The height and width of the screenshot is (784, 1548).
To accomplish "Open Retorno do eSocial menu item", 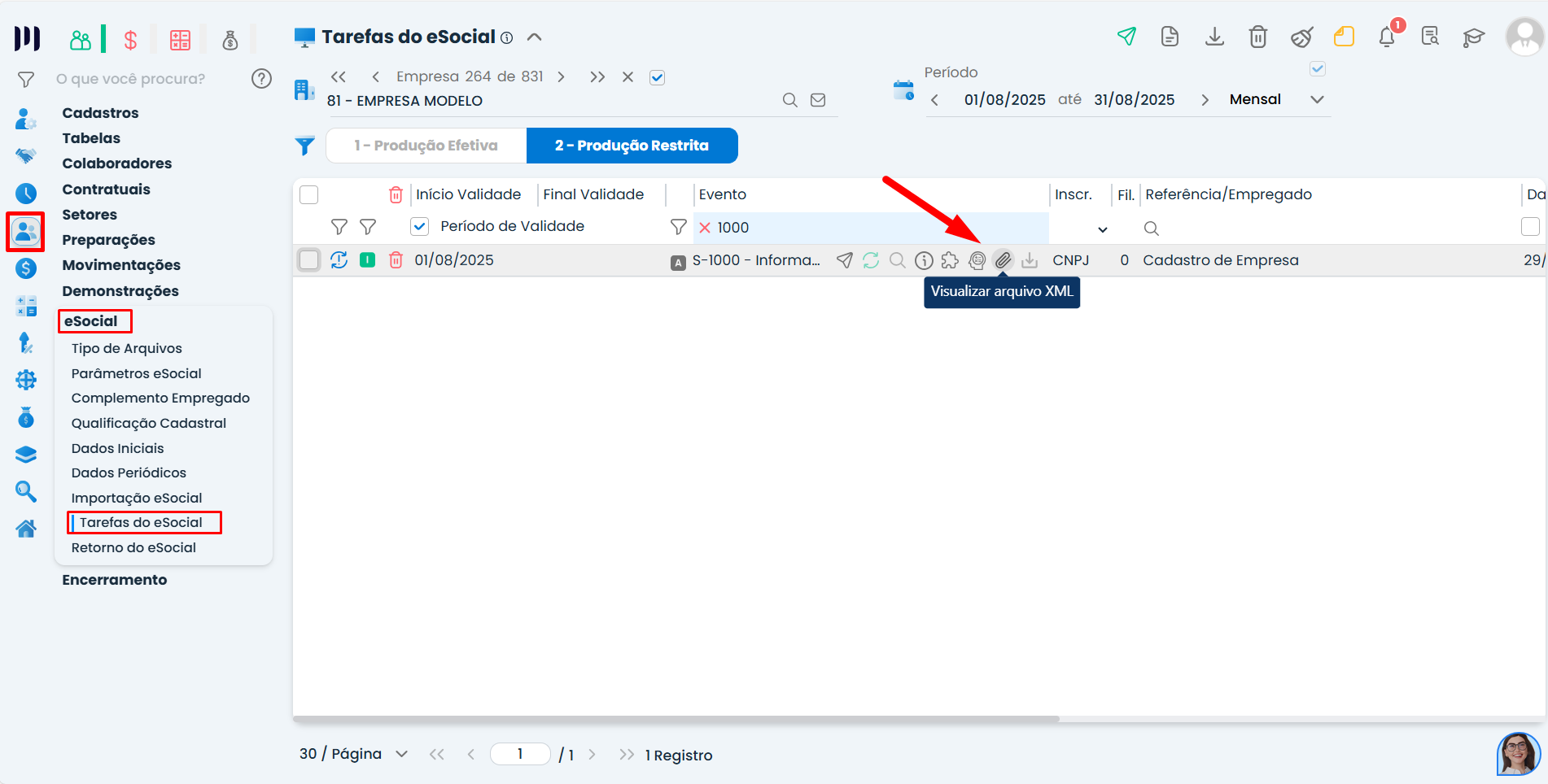I will point(133,548).
